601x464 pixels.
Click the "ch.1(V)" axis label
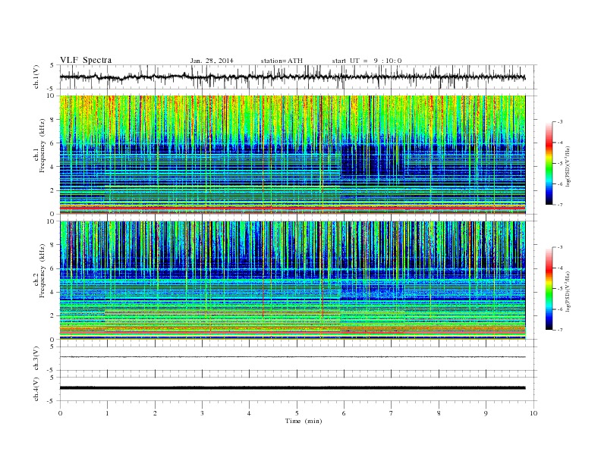point(36,77)
